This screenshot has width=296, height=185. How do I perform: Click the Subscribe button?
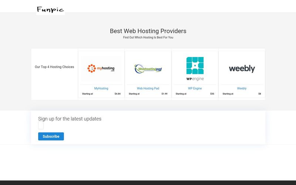51,136
